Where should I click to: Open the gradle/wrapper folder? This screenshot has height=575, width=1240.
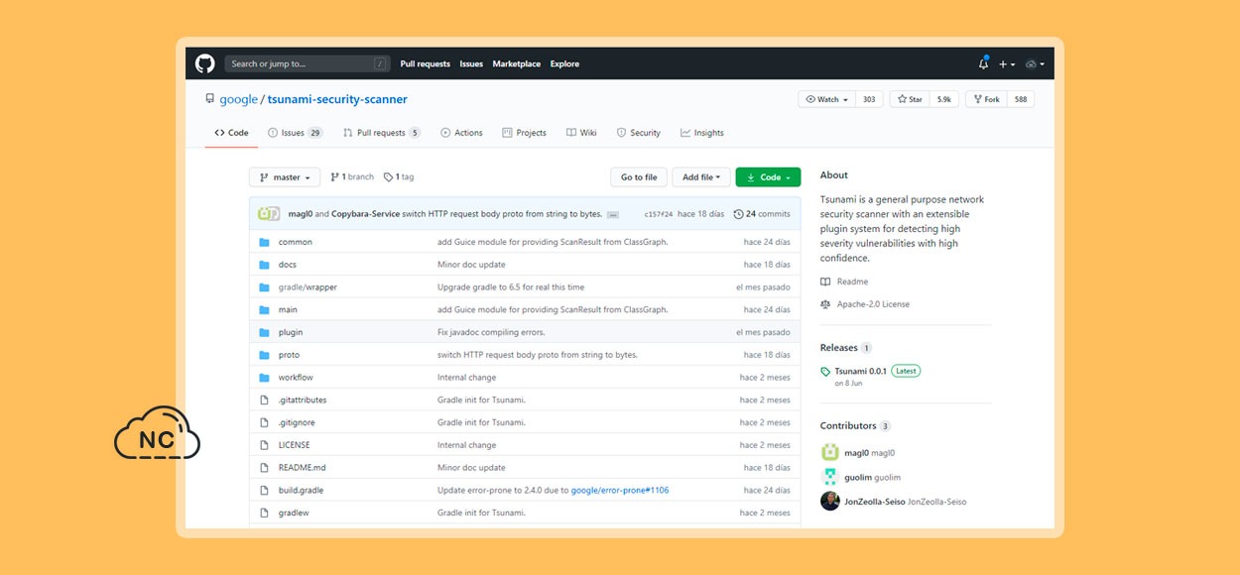click(x=308, y=287)
